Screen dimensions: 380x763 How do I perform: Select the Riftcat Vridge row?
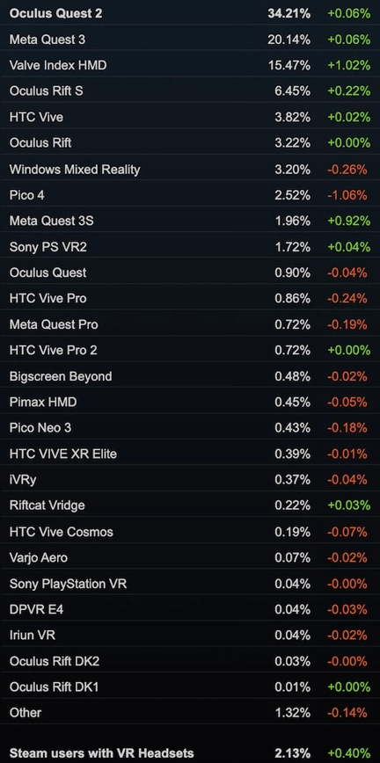click(x=190, y=505)
